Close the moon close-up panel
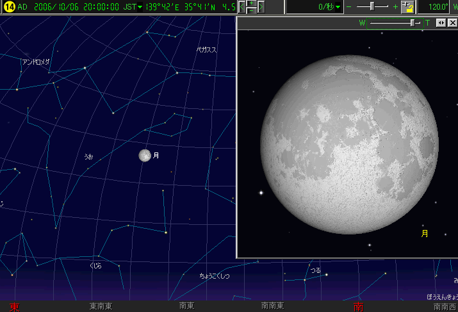The height and width of the screenshot is (312, 458). [x=452, y=22]
